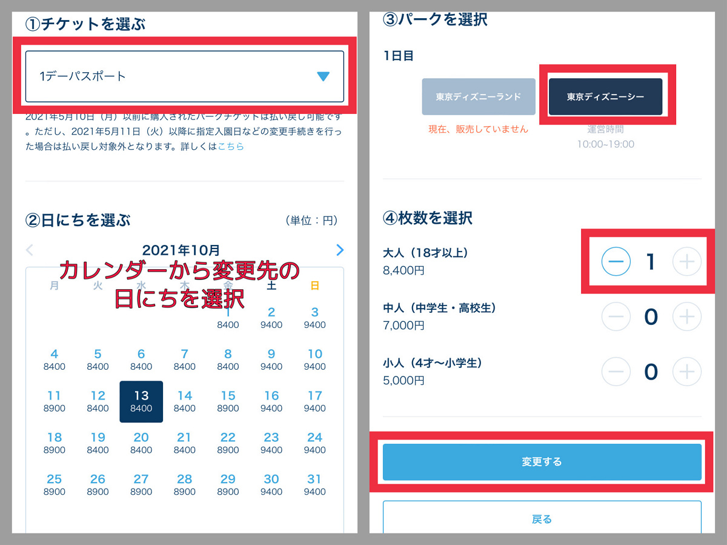The width and height of the screenshot is (727, 545).
Task: Select October 16 on the calendar
Action: pyautogui.click(x=271, y=401)
